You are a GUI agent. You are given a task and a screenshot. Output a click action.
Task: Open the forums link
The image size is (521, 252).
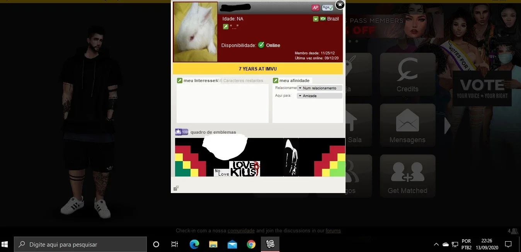point(333,231)
